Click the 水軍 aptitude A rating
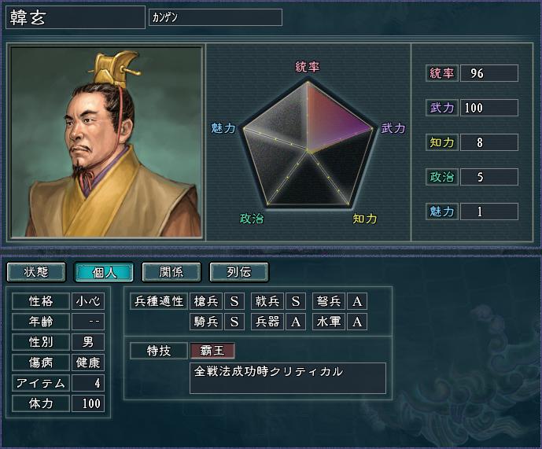The width and height of the screenshot is (542, 449). pyautogui.click(x=357, y=322)
